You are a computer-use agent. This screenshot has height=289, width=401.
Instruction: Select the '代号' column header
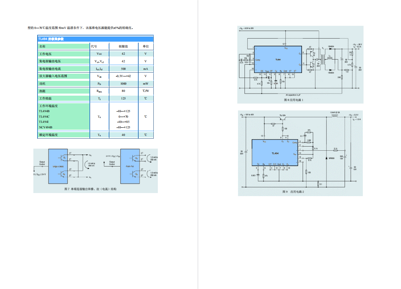[94, 46]
